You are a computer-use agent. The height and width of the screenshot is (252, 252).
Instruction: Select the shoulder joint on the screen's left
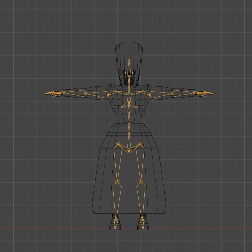click(x=109, y=95)
